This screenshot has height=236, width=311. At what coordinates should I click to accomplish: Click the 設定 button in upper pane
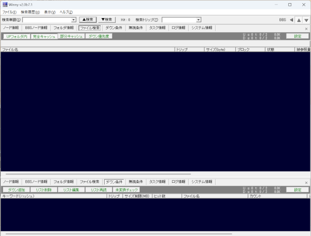coord(298,36)
